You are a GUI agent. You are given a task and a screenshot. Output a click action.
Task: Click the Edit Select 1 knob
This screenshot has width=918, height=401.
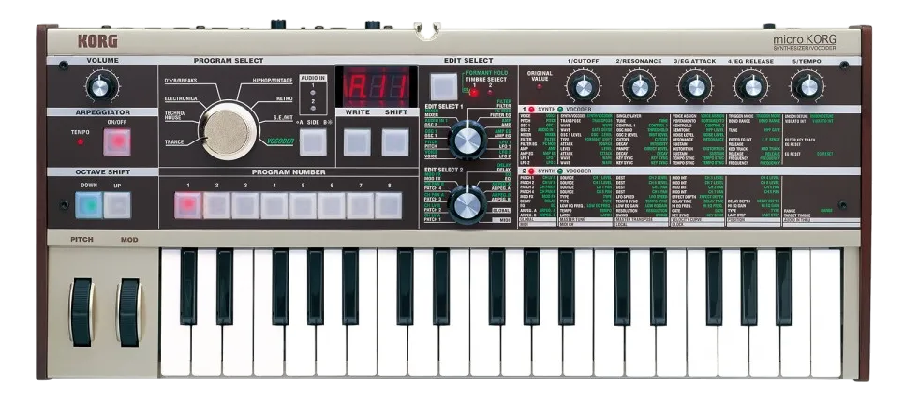(467, 141)
